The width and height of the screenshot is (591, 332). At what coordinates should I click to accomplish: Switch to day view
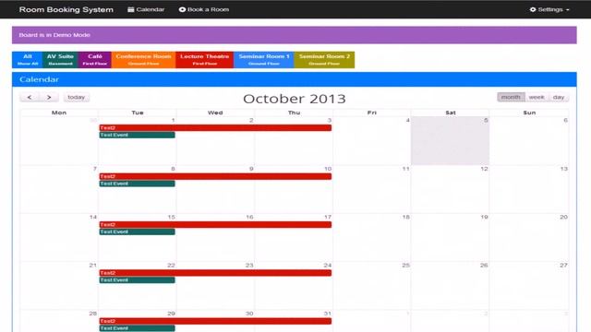[x=559, y=97]
